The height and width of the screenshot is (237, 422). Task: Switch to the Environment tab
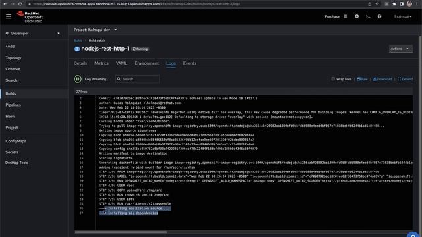click(x=146, y=63)
